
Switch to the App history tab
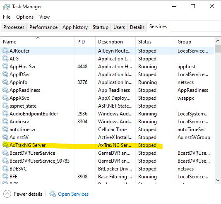click(75, 27)
